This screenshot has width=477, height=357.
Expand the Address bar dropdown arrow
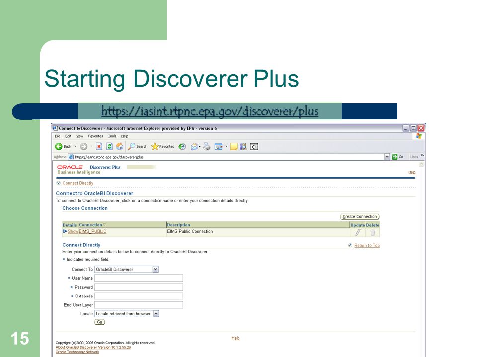click(x=387, y=157)
